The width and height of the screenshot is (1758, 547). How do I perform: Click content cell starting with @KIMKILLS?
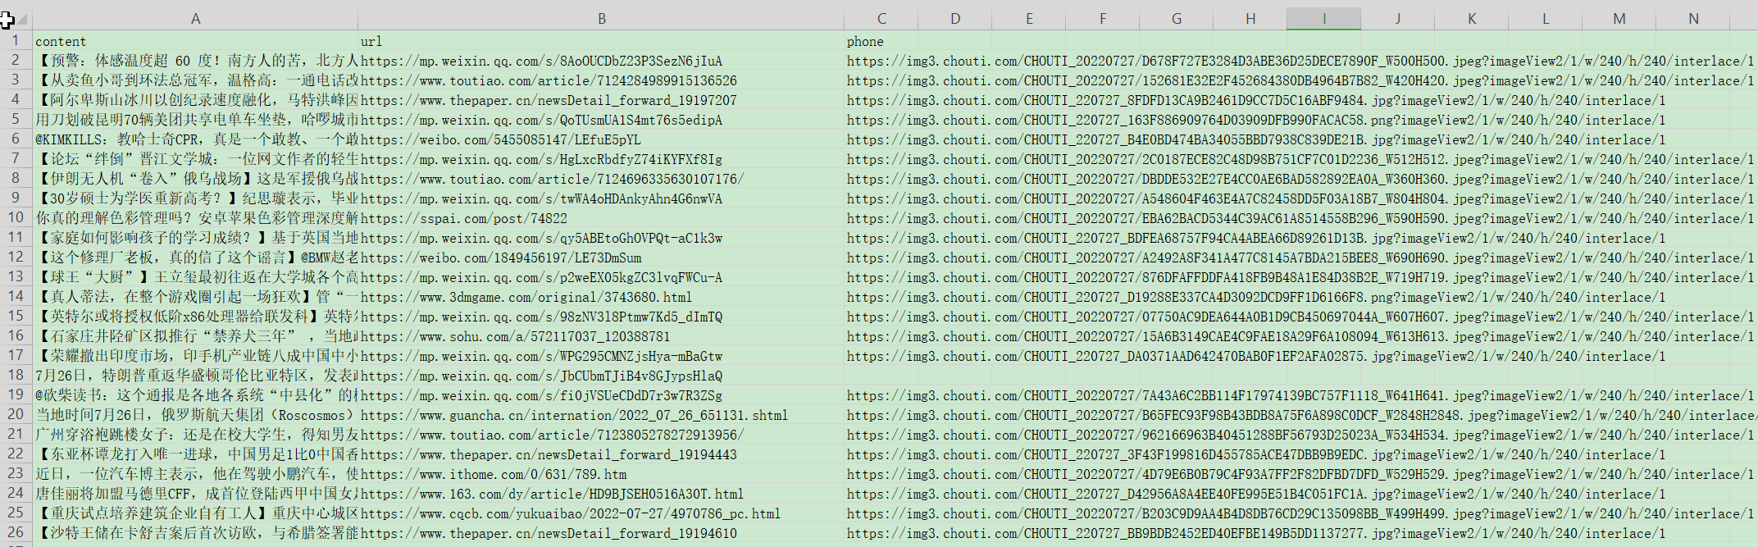click(x=195, y=139)
